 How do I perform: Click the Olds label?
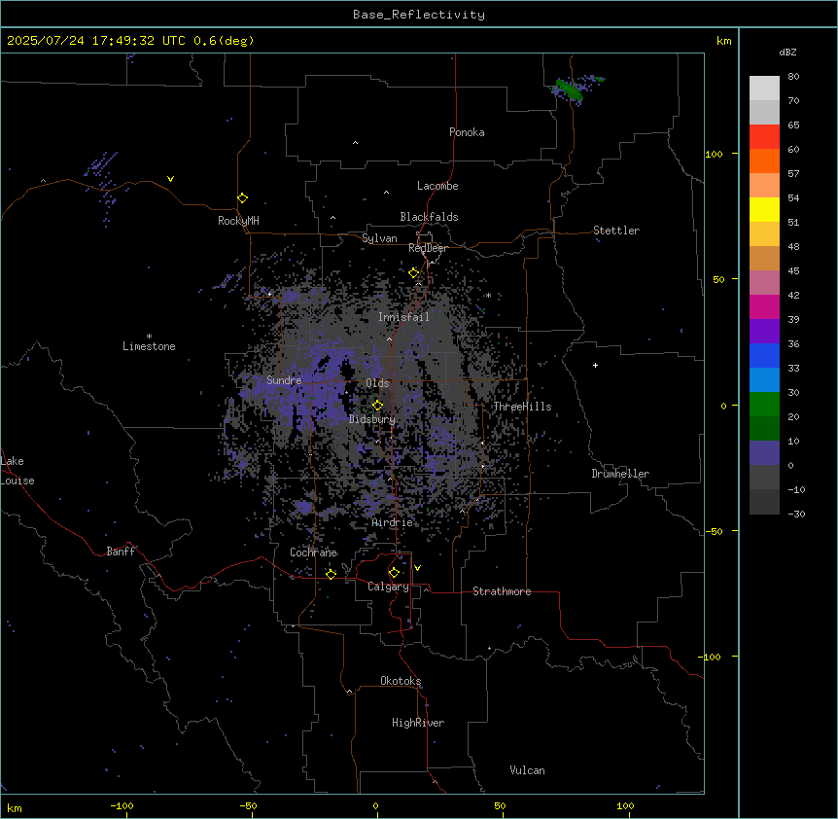click(377, 383)
